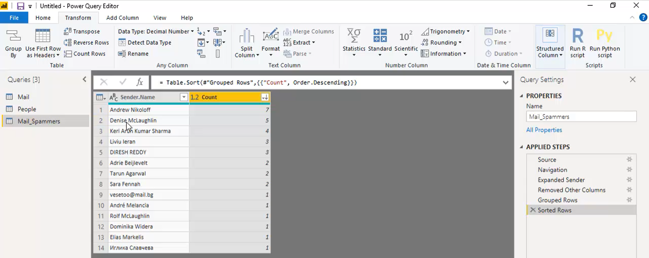Collapse the PROPERTIES section
Screen dimensions: 649x258
(x=522, y=96)
